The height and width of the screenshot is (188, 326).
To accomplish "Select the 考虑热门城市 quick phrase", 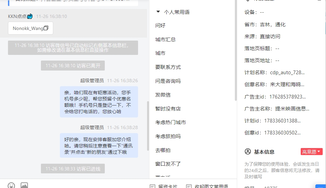I will tap(170, 122).
